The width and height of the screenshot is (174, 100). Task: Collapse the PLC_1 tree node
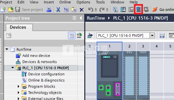click(12, 68)
